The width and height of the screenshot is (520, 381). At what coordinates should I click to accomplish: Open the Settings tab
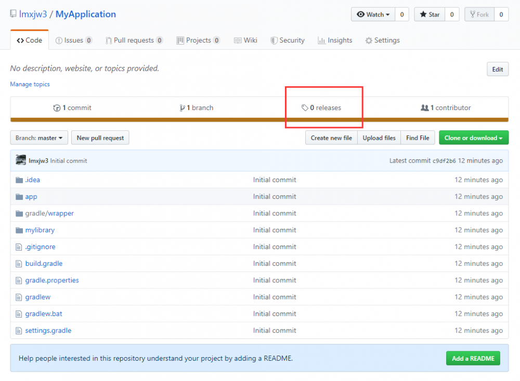click(382, 40)
